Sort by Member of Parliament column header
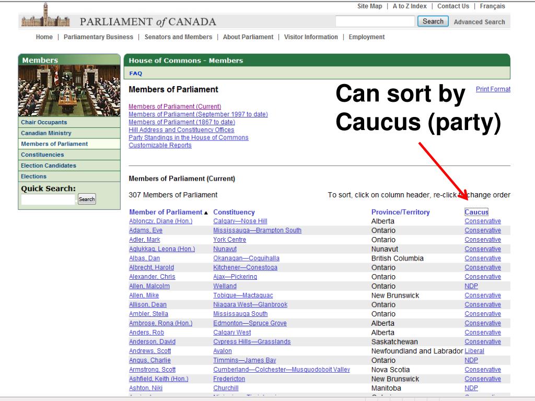 (166, 212)
